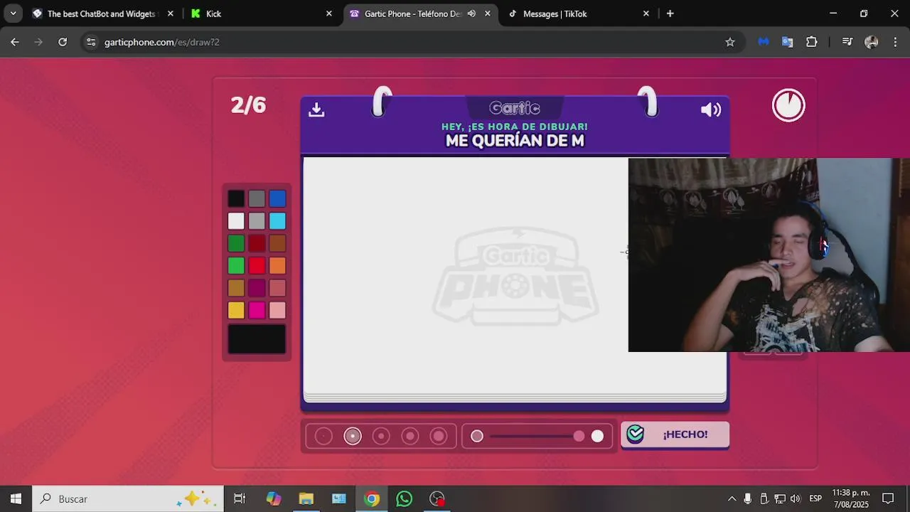Viewport: 910px width, 512px height.
Task: Select the bright green color swatch
Action: tap(236, 265)
